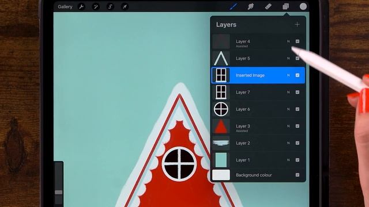Select the 'Layer 7' name
The image size is (369, 207).
point(243,92)
